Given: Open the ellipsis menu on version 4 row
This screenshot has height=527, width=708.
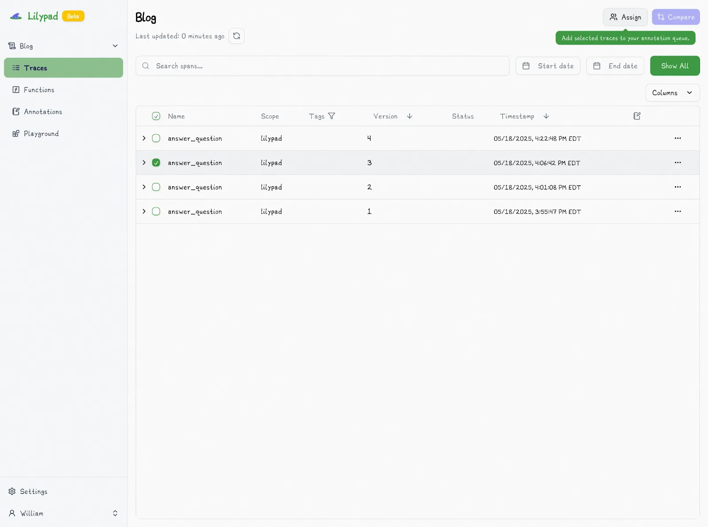Looking at the screenshot, I should click(677, 138).
